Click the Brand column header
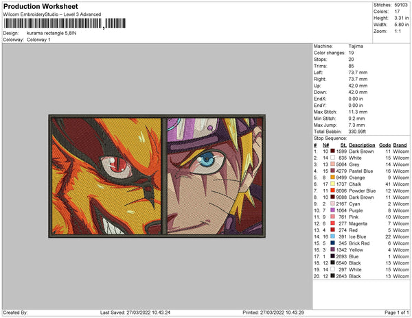Screen dimensions: 412x318 tap(400, 145)
